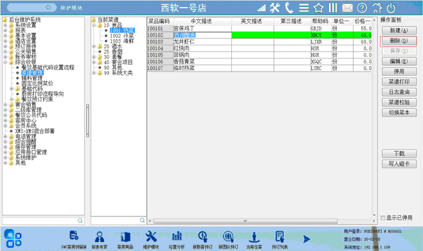Click the 写入磁卡 button

[x=399, y=164]
